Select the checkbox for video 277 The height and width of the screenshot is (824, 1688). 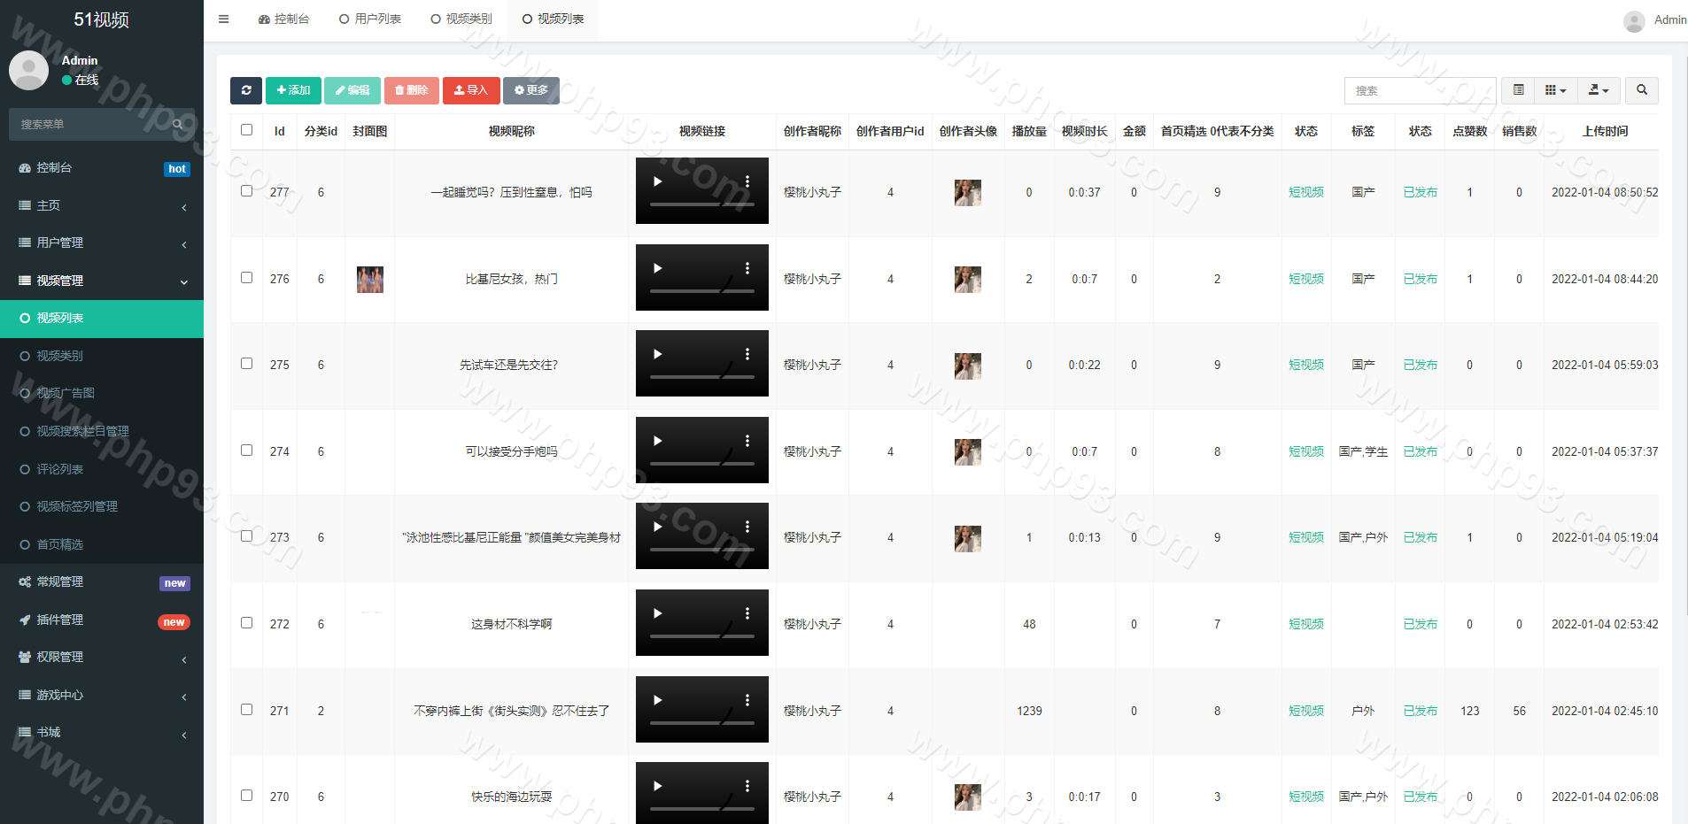pyautogui.click(x=247, y=191)
